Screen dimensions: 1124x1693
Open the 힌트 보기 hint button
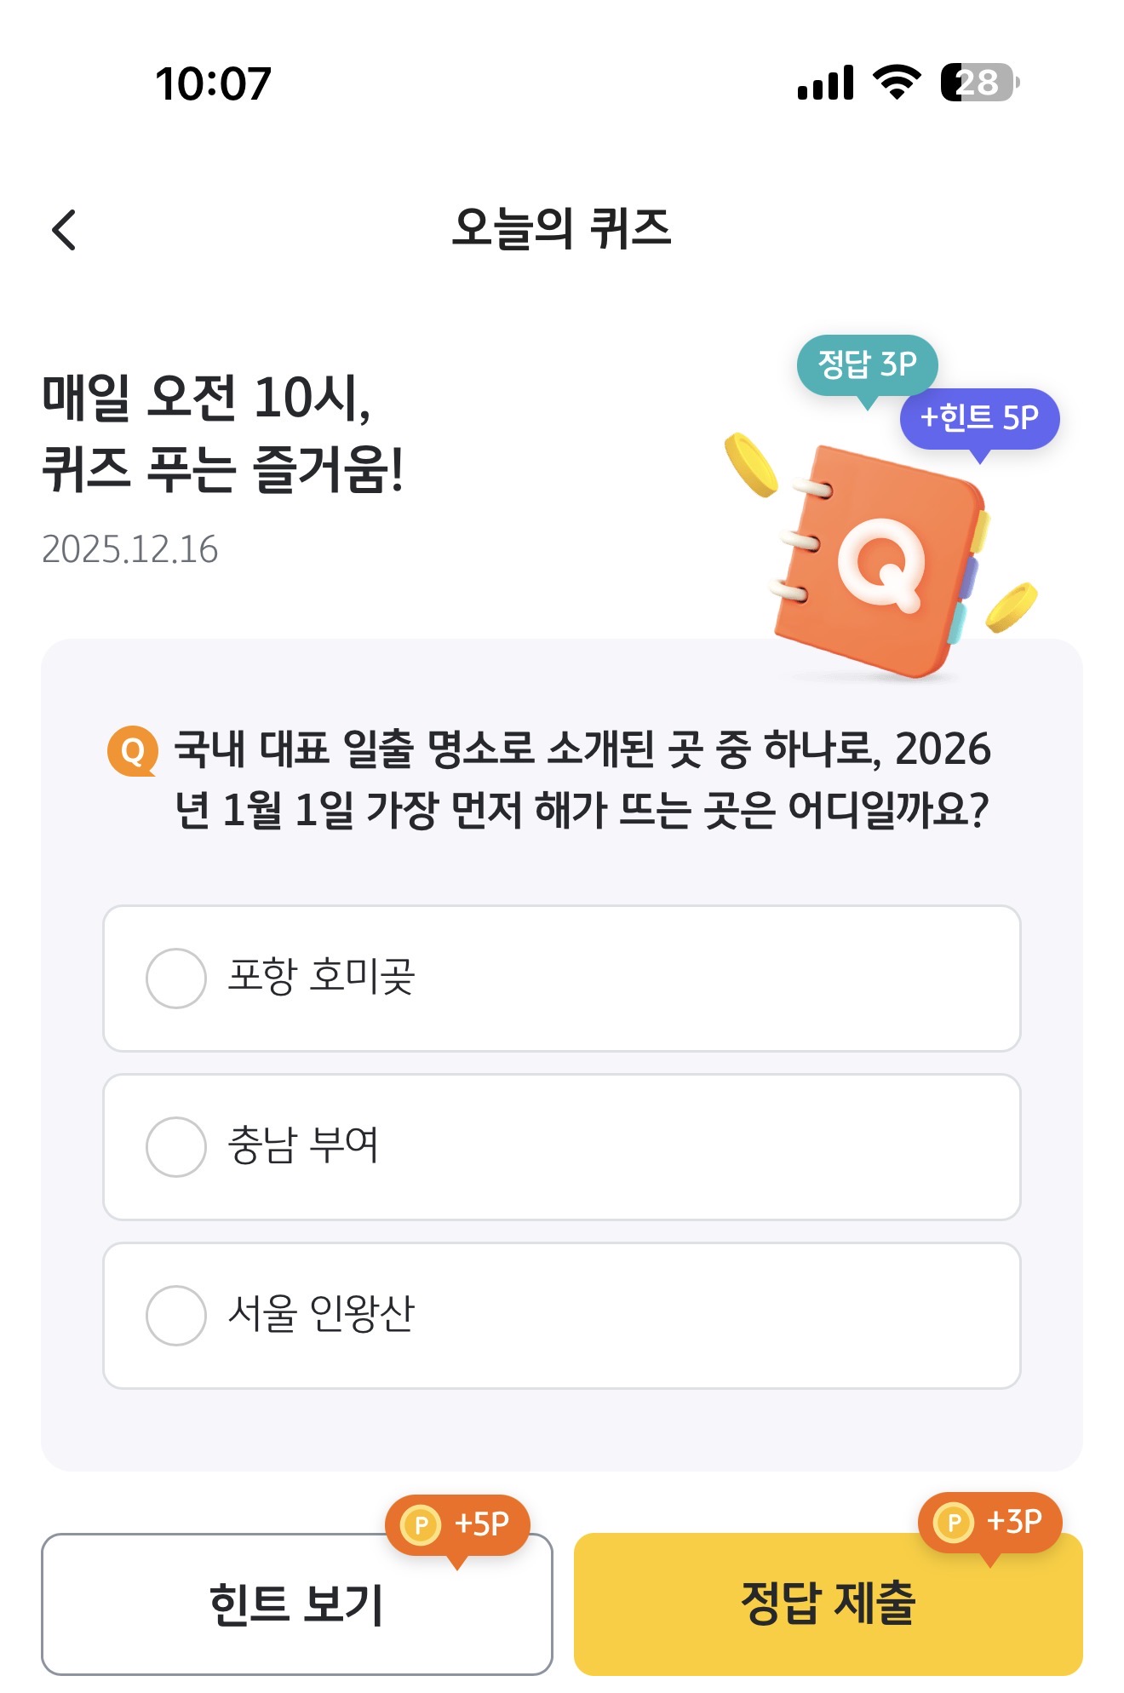(297, 1604)
